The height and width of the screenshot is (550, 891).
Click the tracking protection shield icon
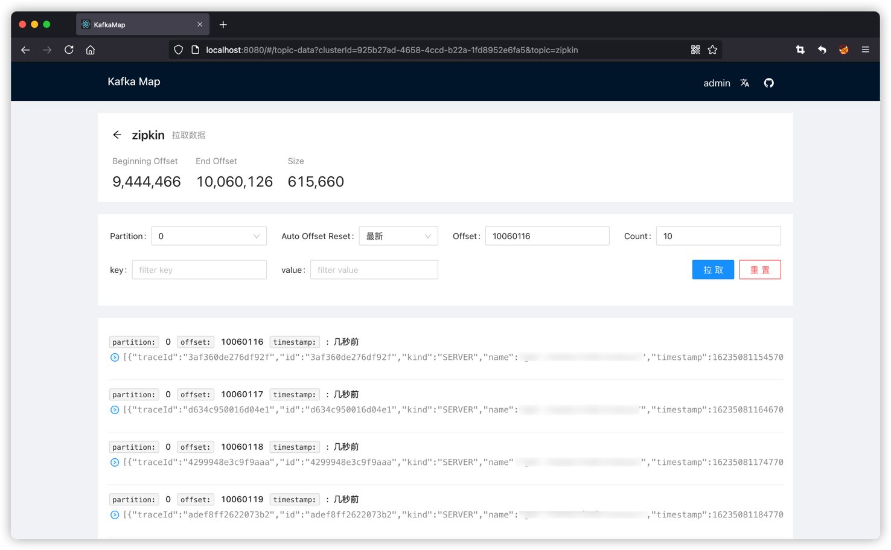pos(178,50)
